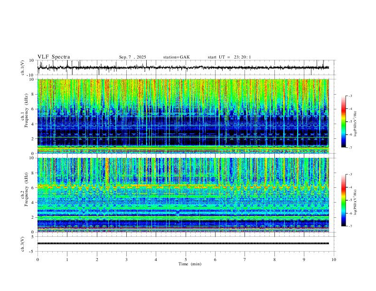
Task: Select the "ch.1 Frequency (kHz)" axis label
Action: tap(24, 111)
